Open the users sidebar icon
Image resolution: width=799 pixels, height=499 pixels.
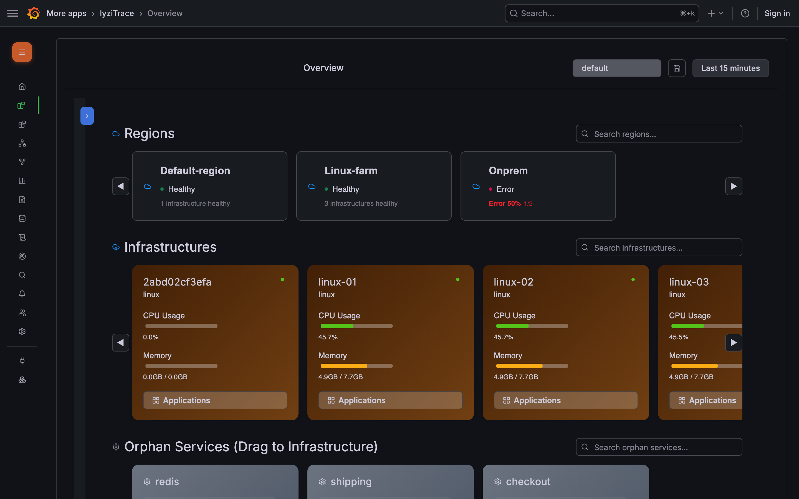point(22,312)
